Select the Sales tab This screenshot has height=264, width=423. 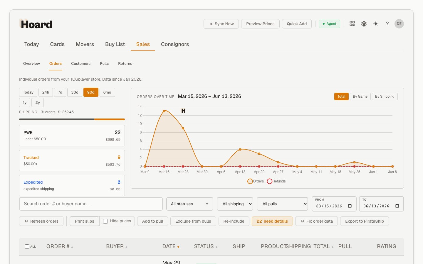coord(143,44)
